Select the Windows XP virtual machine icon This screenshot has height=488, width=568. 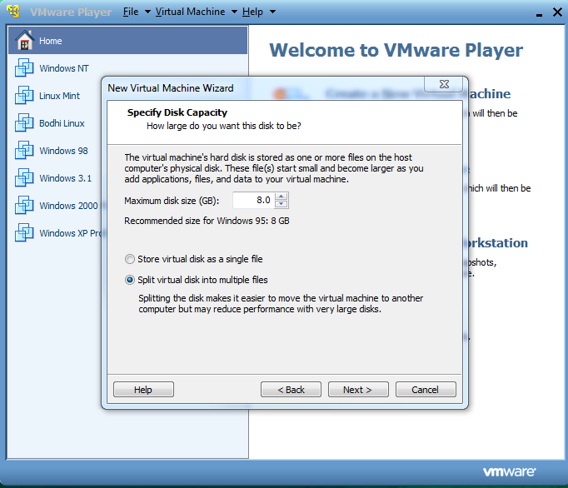coord(24,233)
